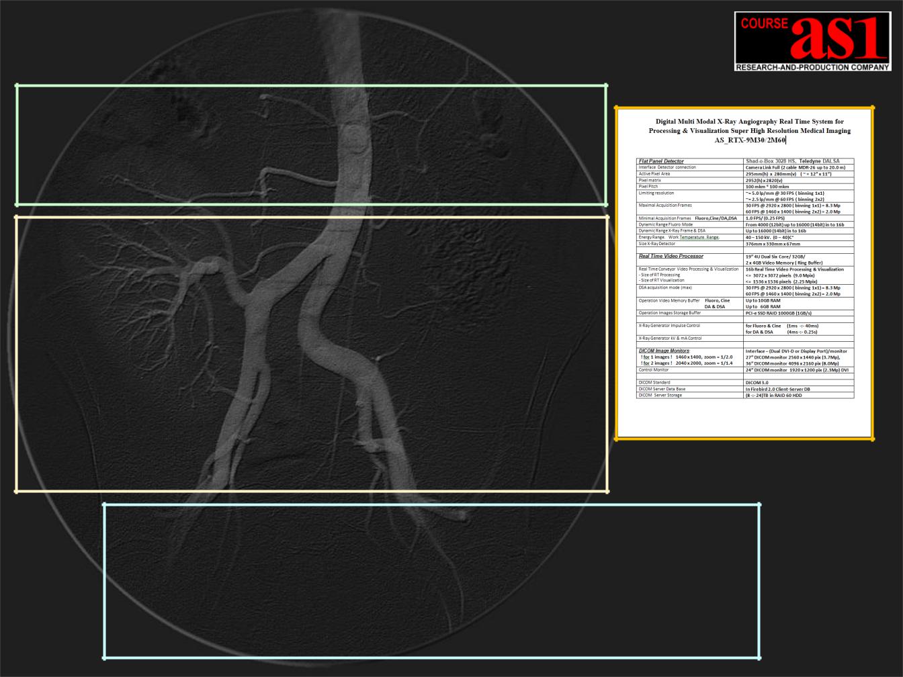Click the light-blue frame's bottom-left corner handle
This screenshot has height=677, width=903.
(x=104, y=658)
